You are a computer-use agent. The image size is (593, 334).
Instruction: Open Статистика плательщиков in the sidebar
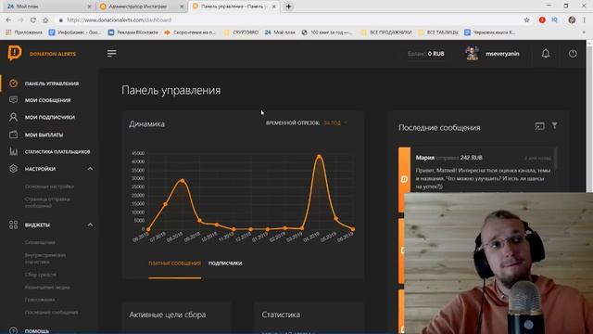tap(57, 151)
